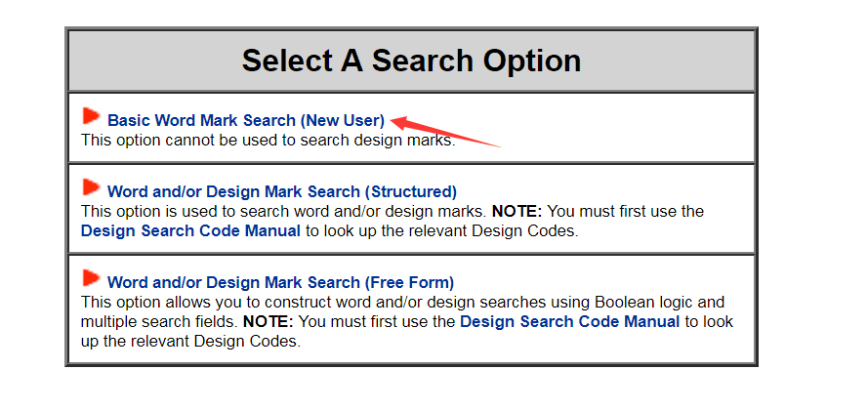Click the text "You must first use the" in the Structured row
Viewport: 868px width, 411px height.
pyautogui.click(x=626, y=211)
